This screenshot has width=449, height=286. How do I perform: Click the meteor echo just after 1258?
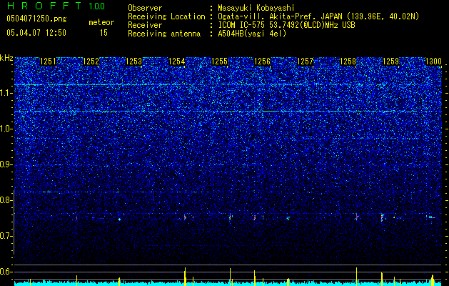point(356,217)
